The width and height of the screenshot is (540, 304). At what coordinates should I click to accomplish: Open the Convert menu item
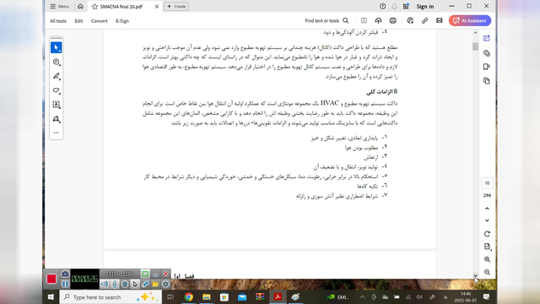pos(100,21)
